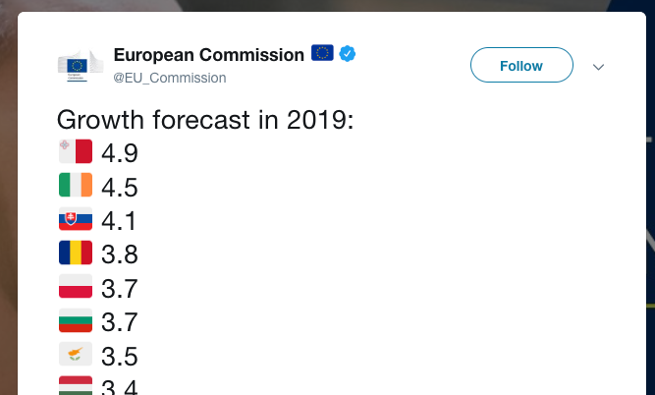
Task: Click the Romania flag emoji
Action: 76,253
